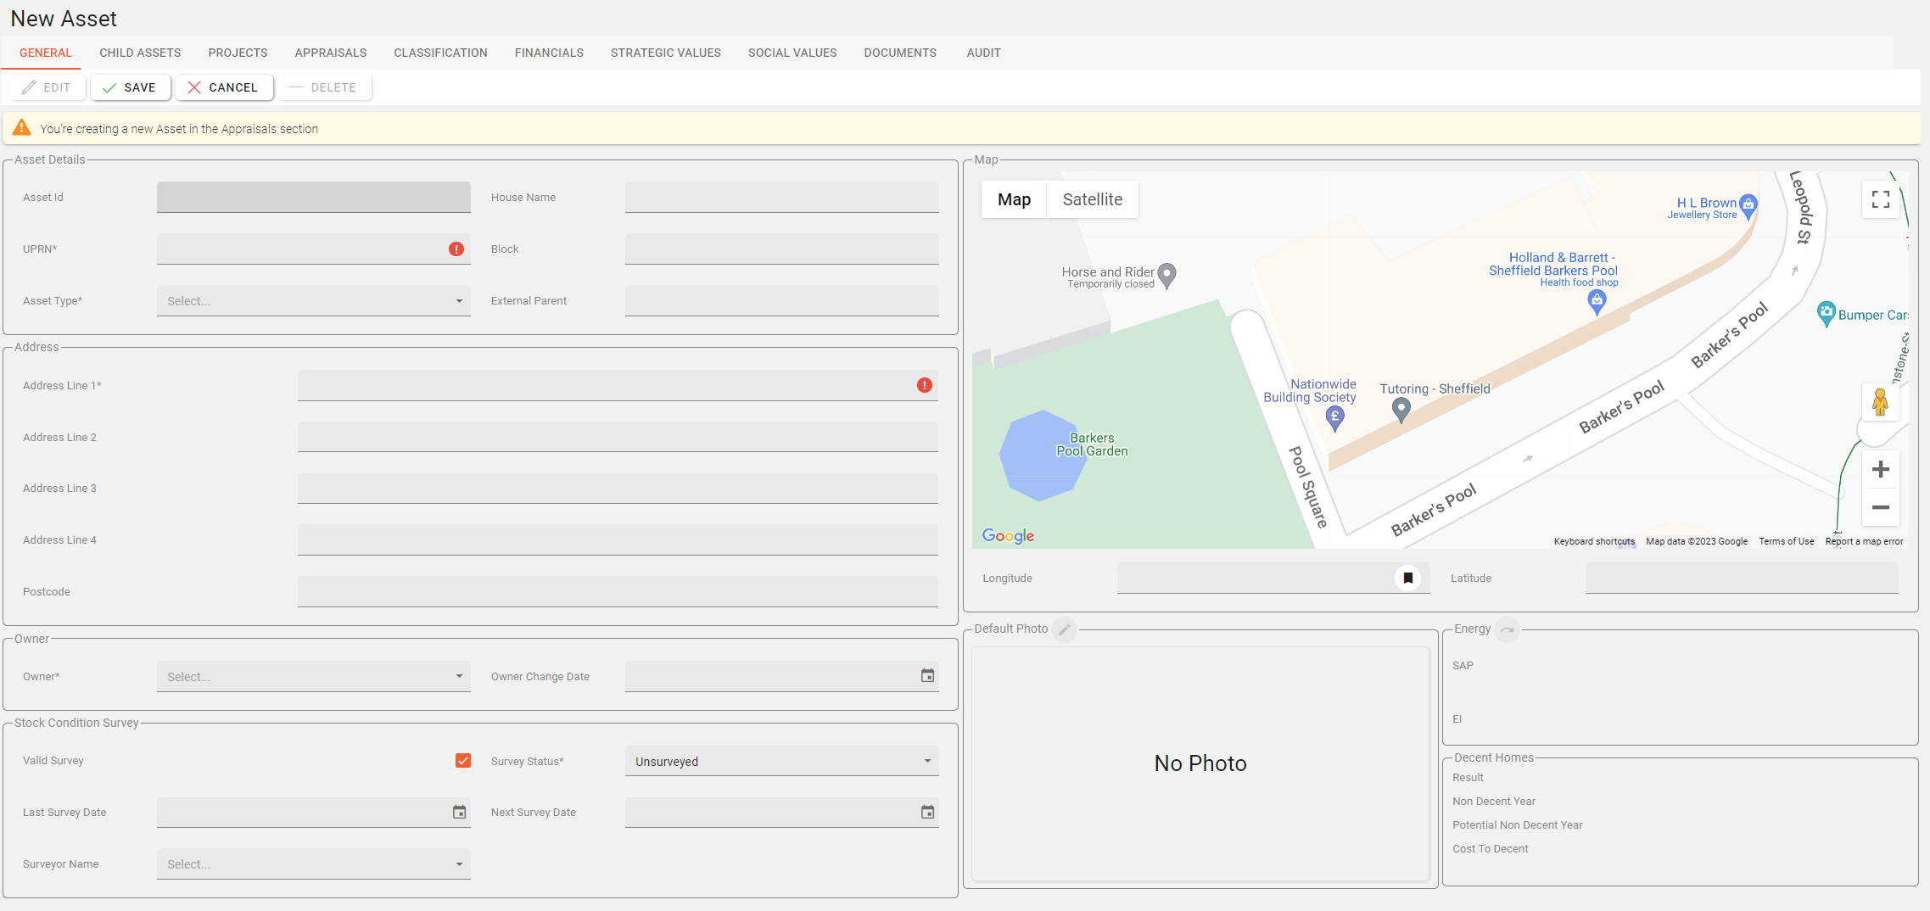Click the map fullscreen toggle icon
Image resolution: width=1930 pixels, height=911 pixels.
coord(1880,199)
